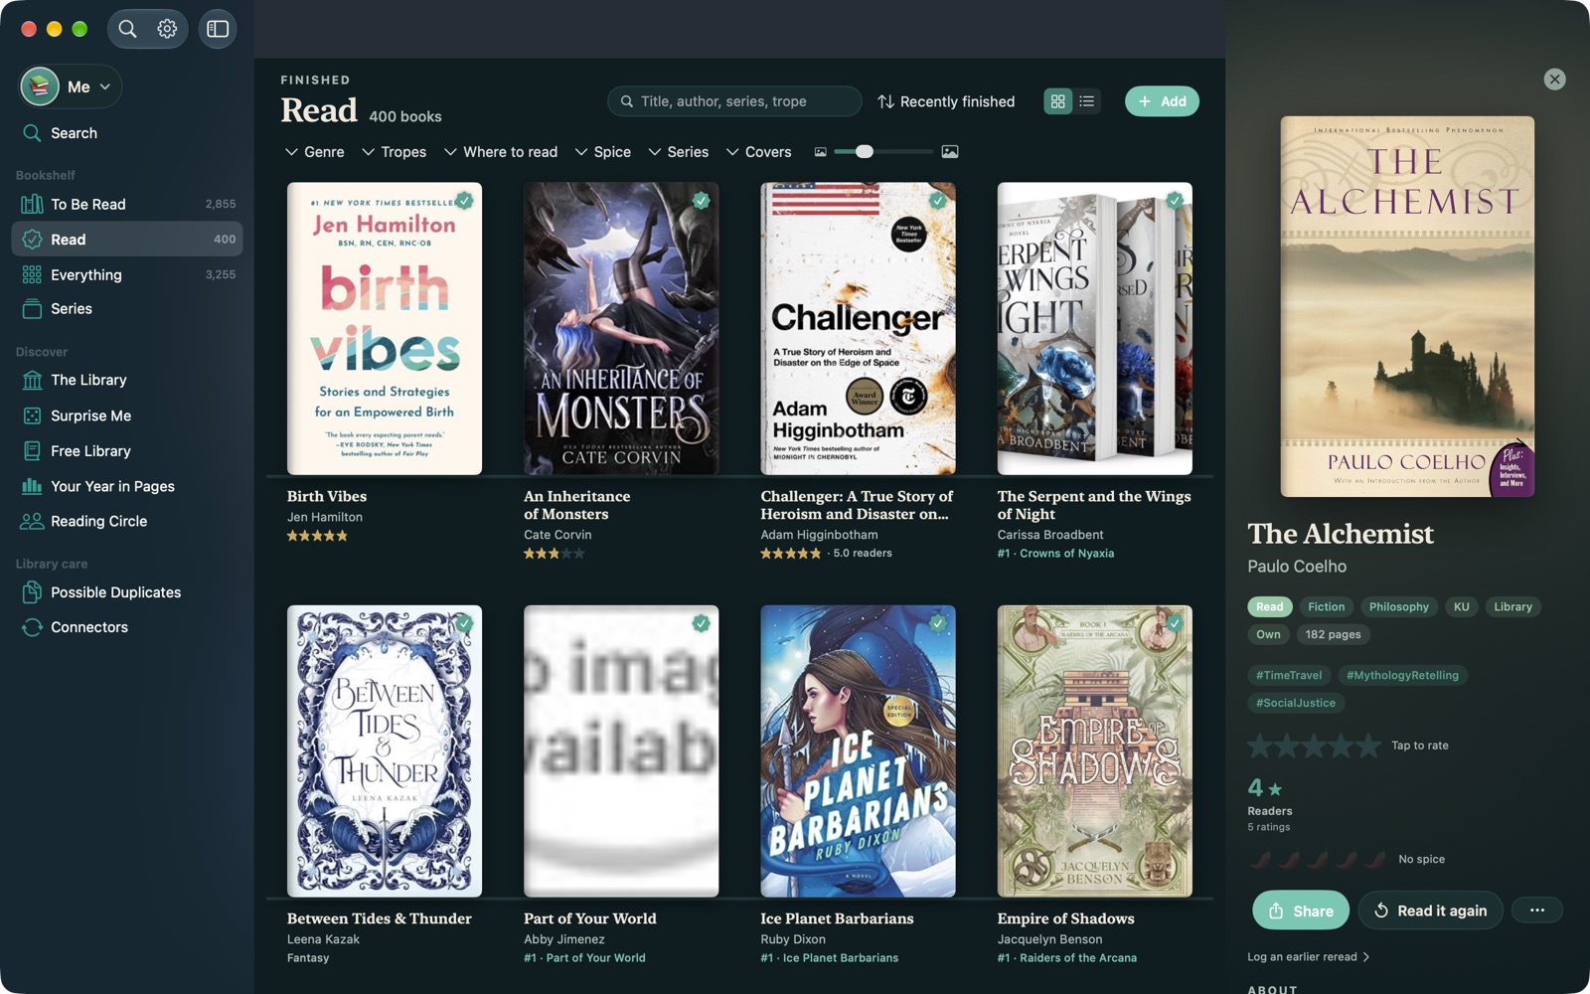
Task: Click Your Year in Pages chart icon
Action: (x=33, y=486)
